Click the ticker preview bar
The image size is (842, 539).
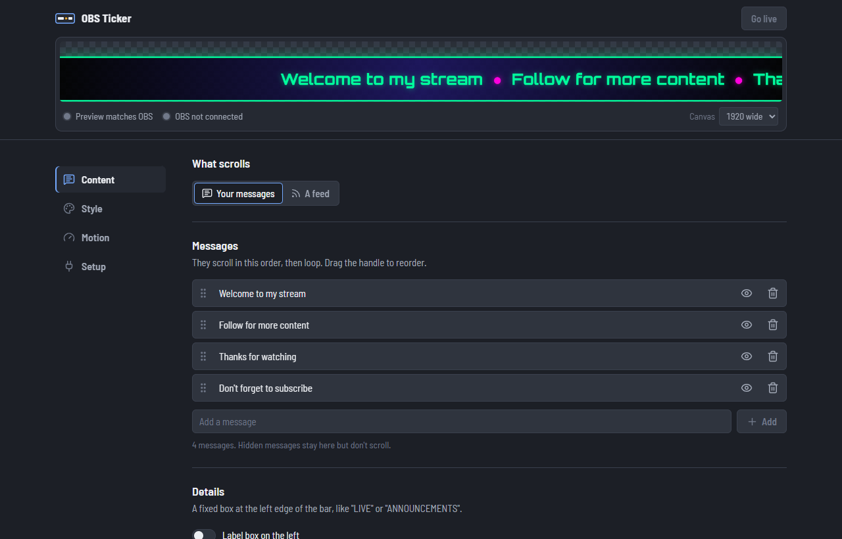[421, 79]
